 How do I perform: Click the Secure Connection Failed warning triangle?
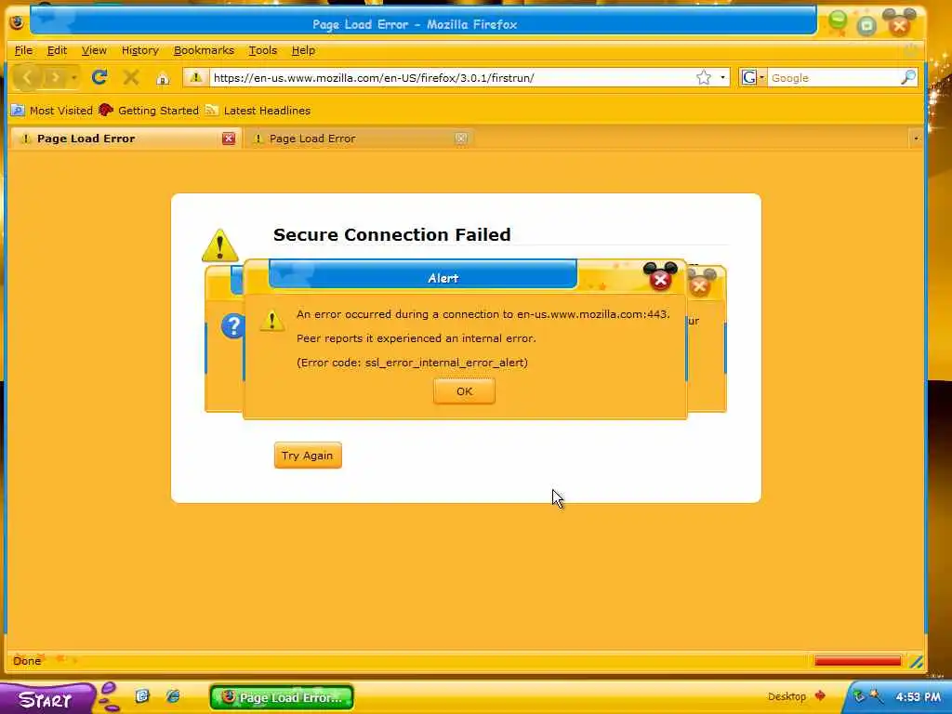(219, 245)
